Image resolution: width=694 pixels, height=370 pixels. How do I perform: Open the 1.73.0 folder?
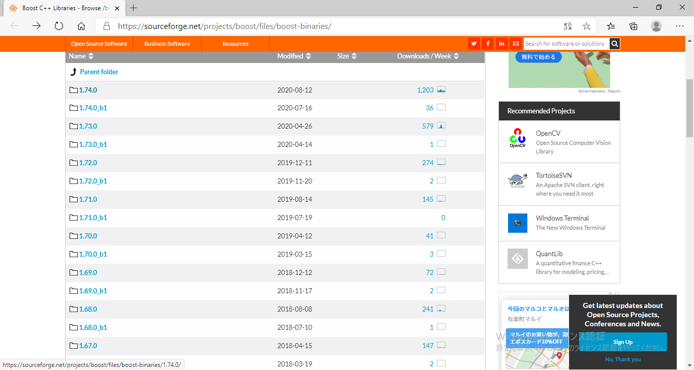pyautogui.click(x=88, y=127)
